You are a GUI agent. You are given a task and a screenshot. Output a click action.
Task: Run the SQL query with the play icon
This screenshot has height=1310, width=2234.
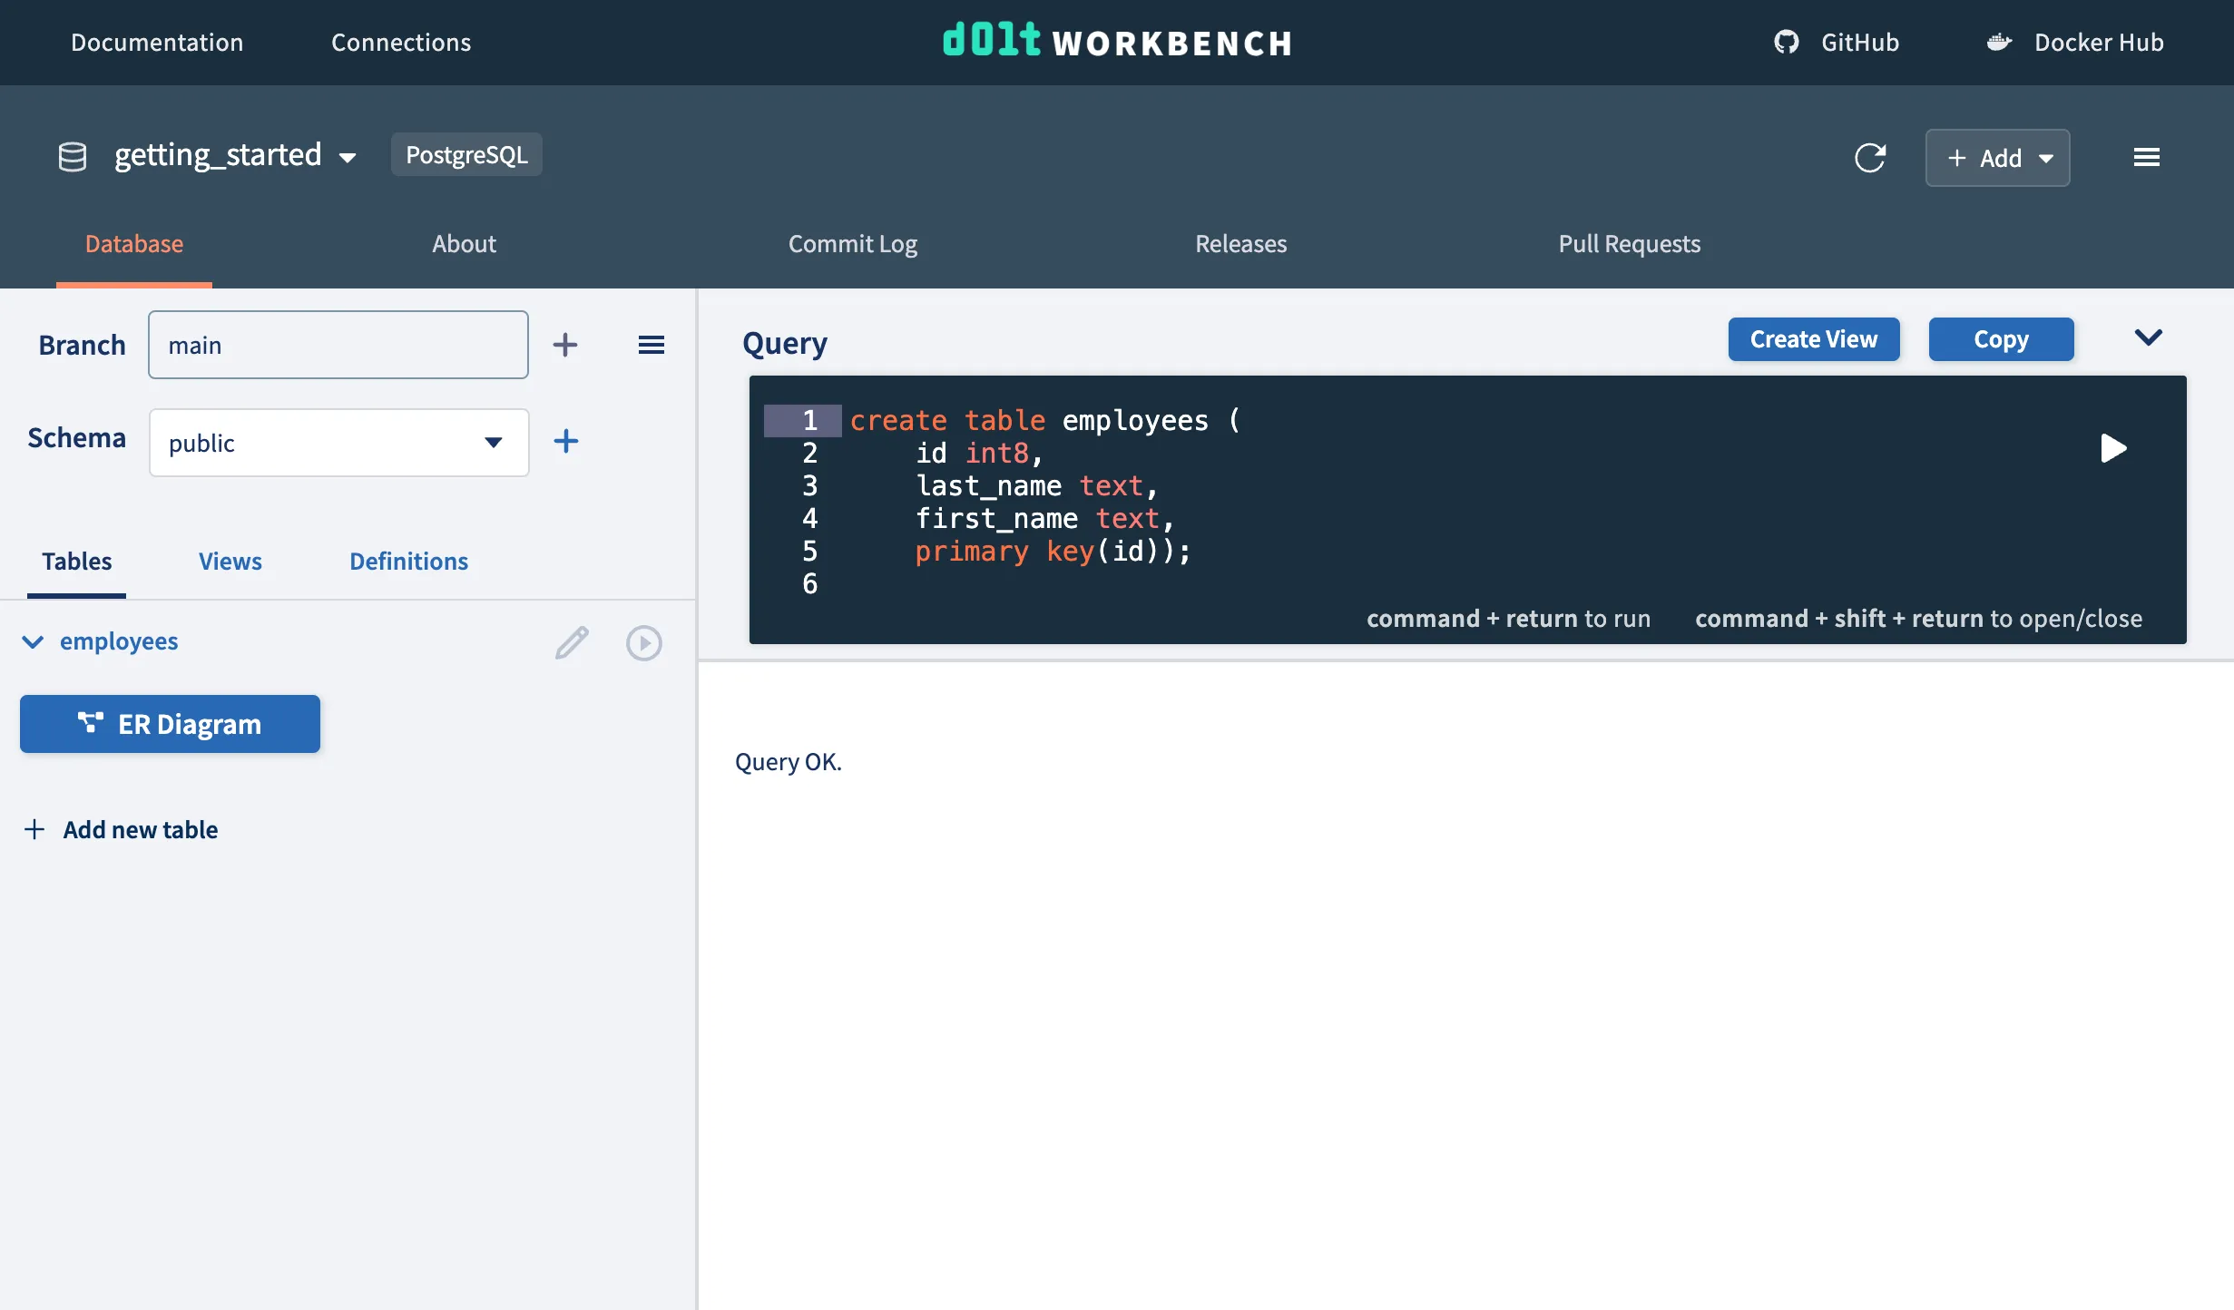(x=2115, y=447)
